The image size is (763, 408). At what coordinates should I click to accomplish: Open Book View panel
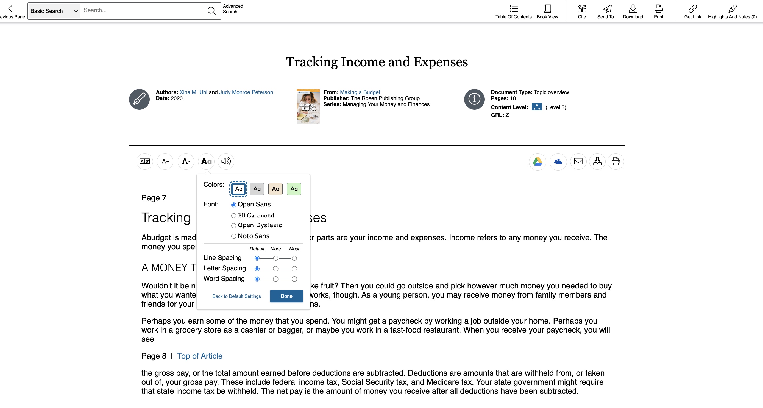(x=547, y=11)
